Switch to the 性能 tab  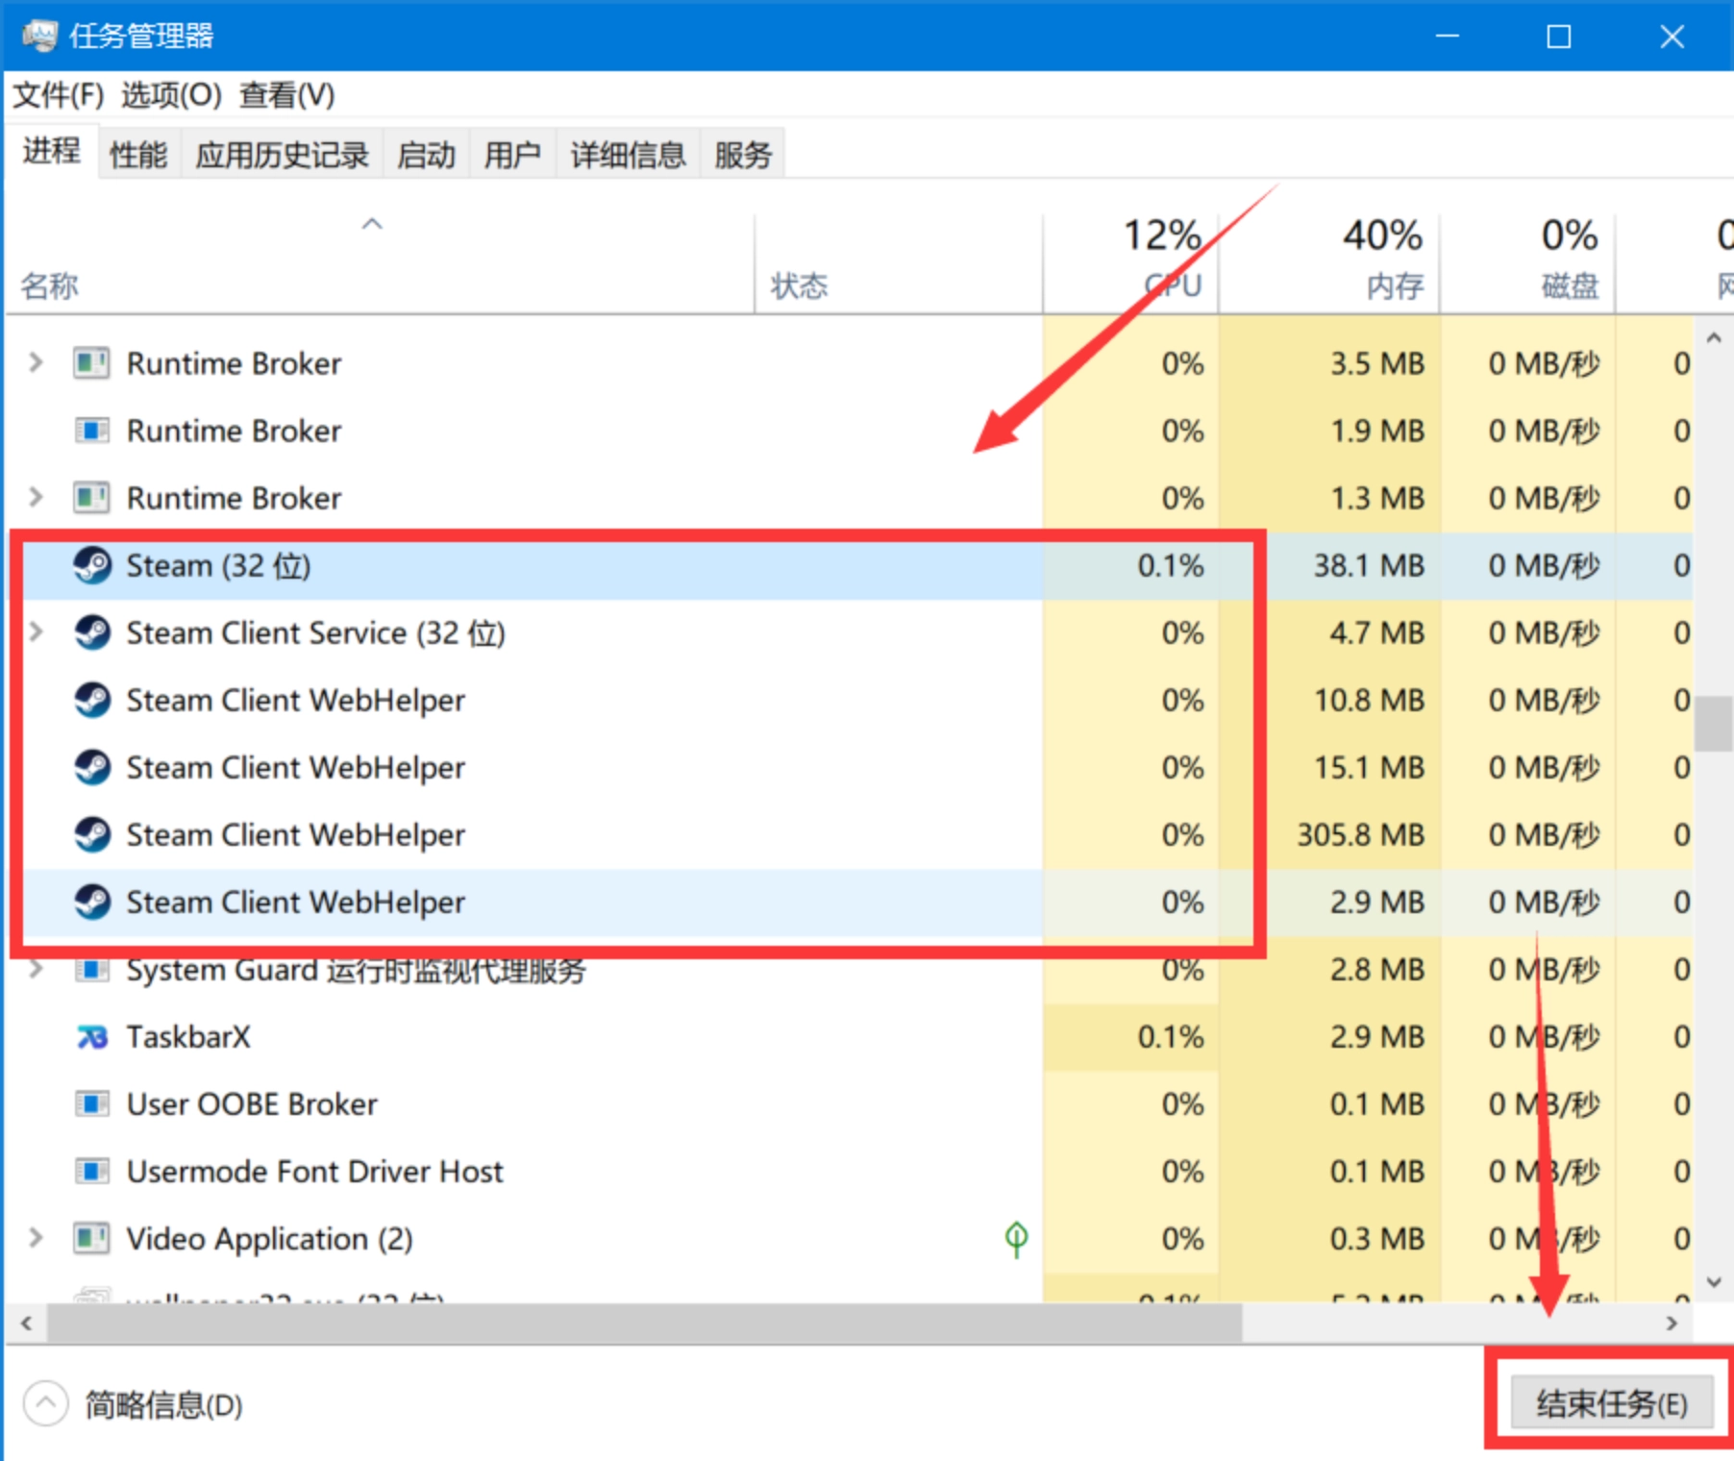[138, 154]
